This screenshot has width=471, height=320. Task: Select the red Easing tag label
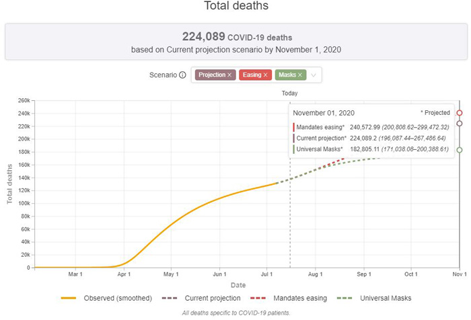point(250,75)
